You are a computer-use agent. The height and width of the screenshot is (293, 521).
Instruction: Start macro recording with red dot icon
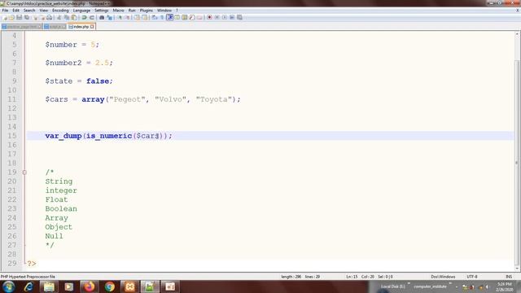(x=209, y=17)
